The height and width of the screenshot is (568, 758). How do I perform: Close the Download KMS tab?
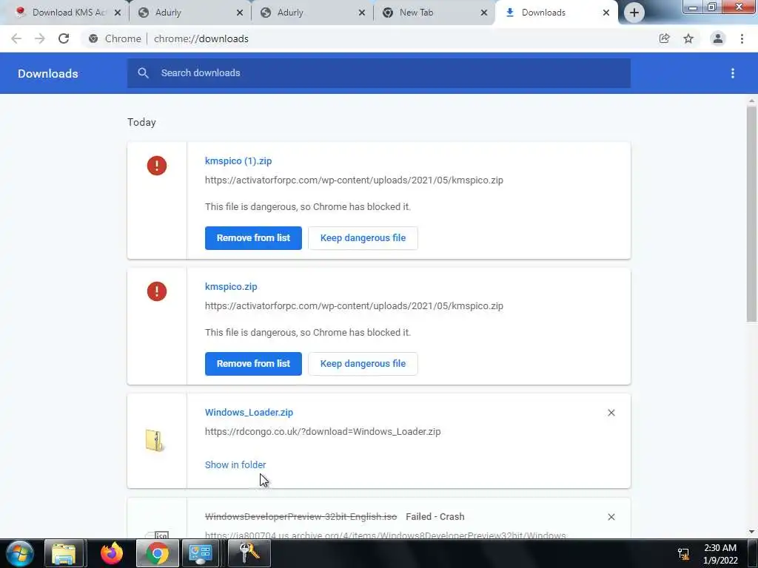pyautogui.click(x=118, y=13)
